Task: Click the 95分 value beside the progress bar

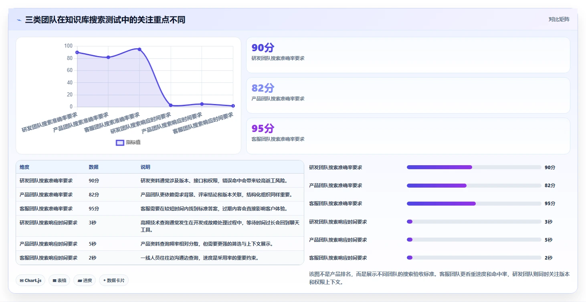Action: click(550, 204)
